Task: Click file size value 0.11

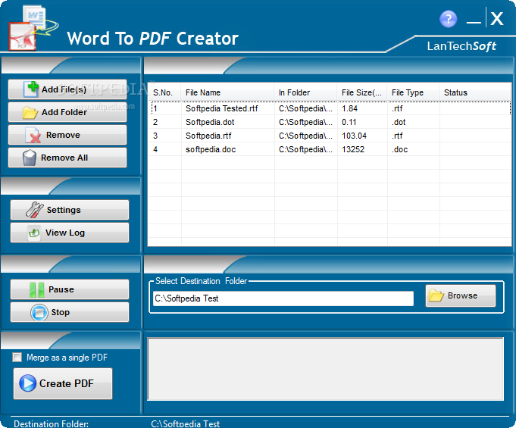Action: tap(349, 122)
